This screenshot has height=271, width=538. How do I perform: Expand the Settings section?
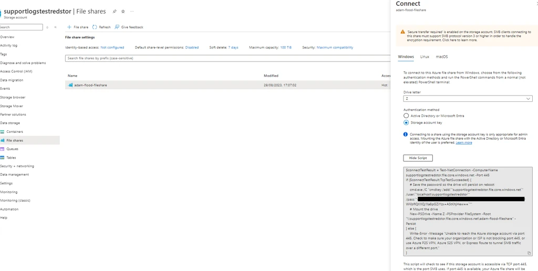click(x=6, y=183)
